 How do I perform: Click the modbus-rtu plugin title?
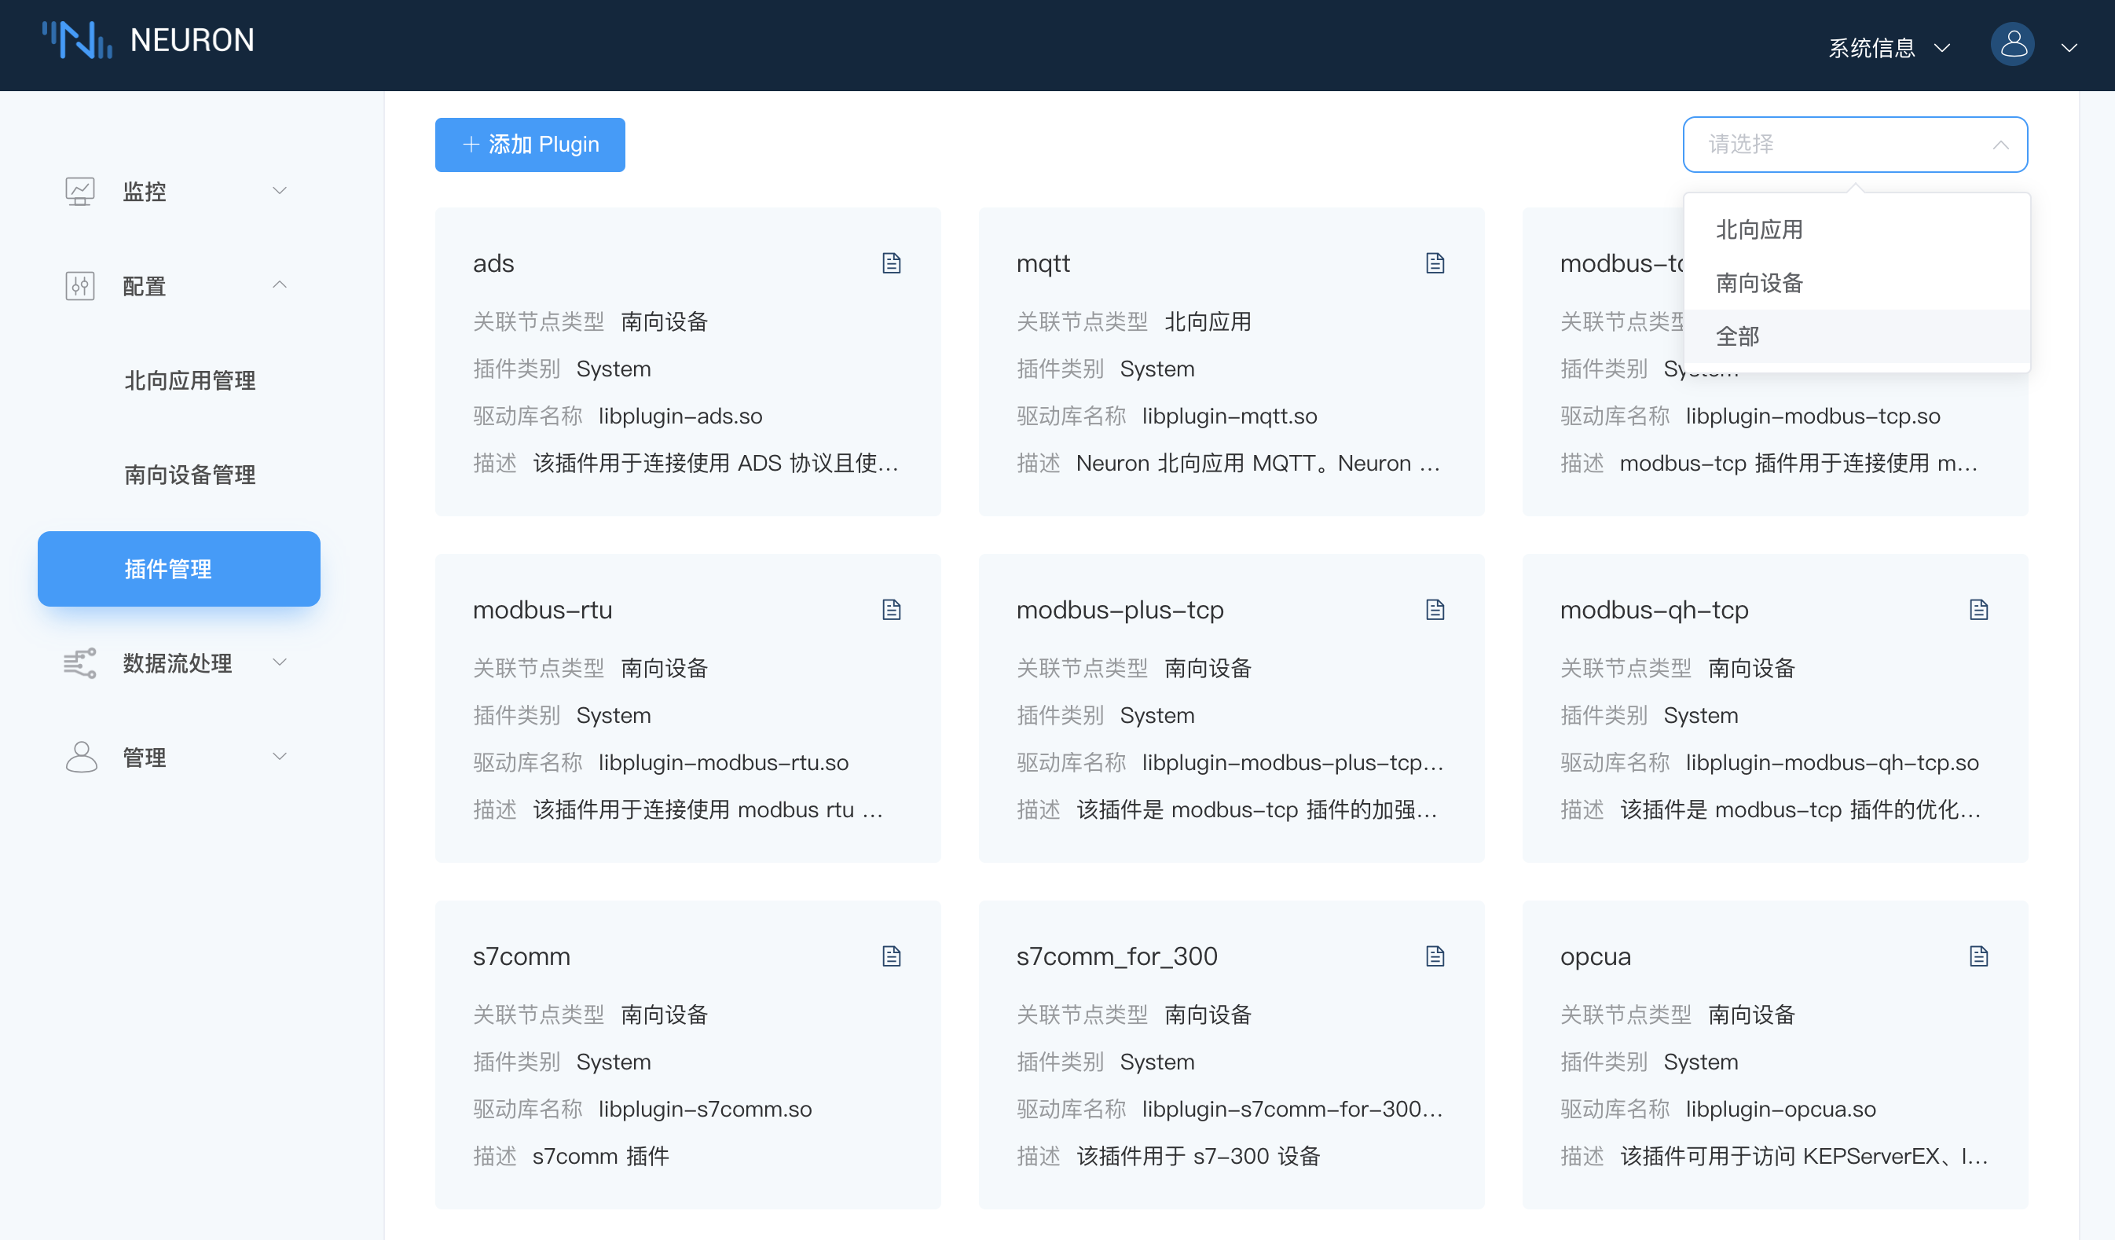[x=542, y=611]
